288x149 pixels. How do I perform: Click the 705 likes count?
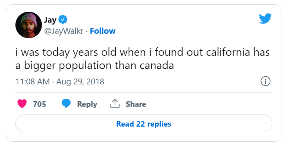tap(39, 104)
